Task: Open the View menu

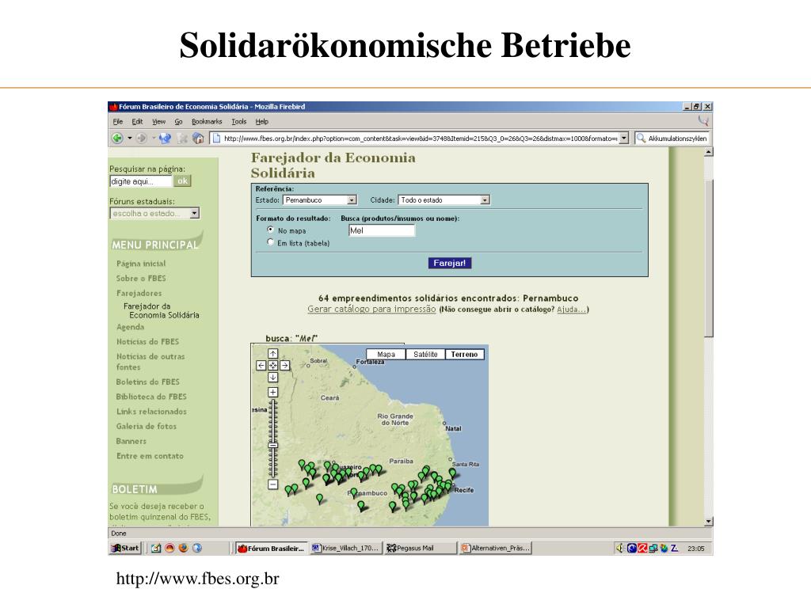Action: [x=158, y=121]
